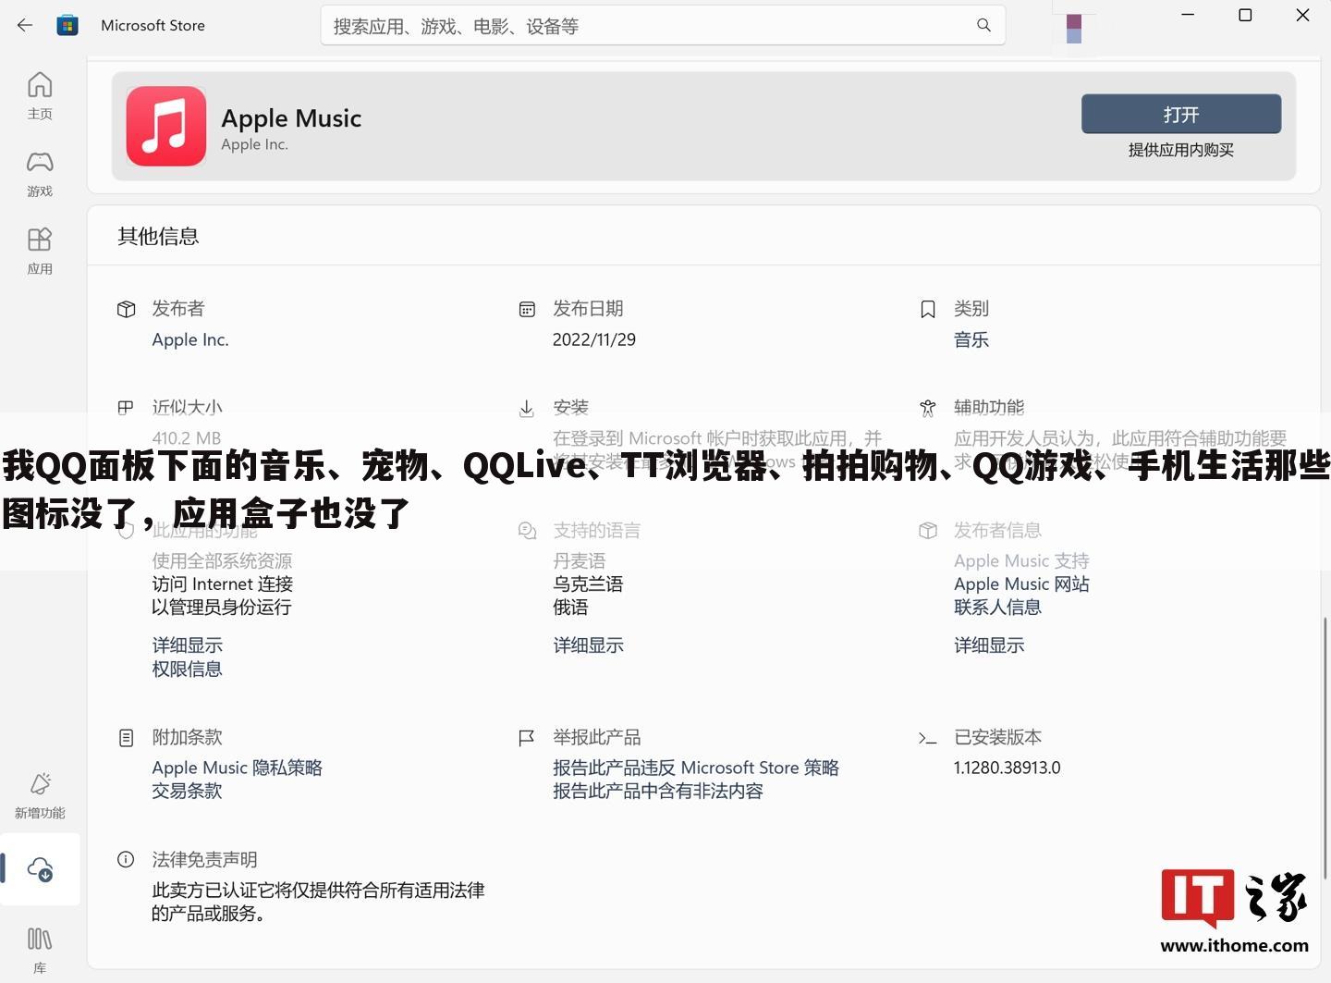Click the release date 2022/11/29 text
The image size is (1331, 983).
594,339
